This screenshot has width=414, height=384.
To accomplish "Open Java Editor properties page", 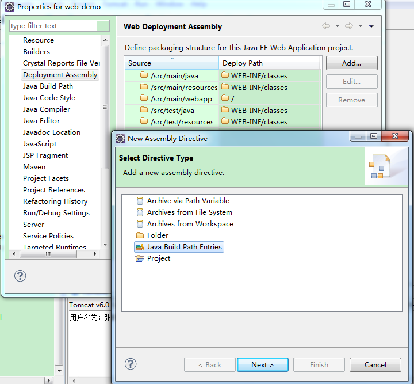I will coord(41,121).
